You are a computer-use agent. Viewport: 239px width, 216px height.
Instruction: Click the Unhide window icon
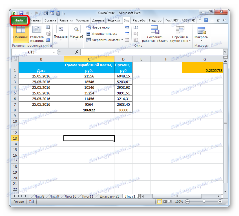point(127,40)
